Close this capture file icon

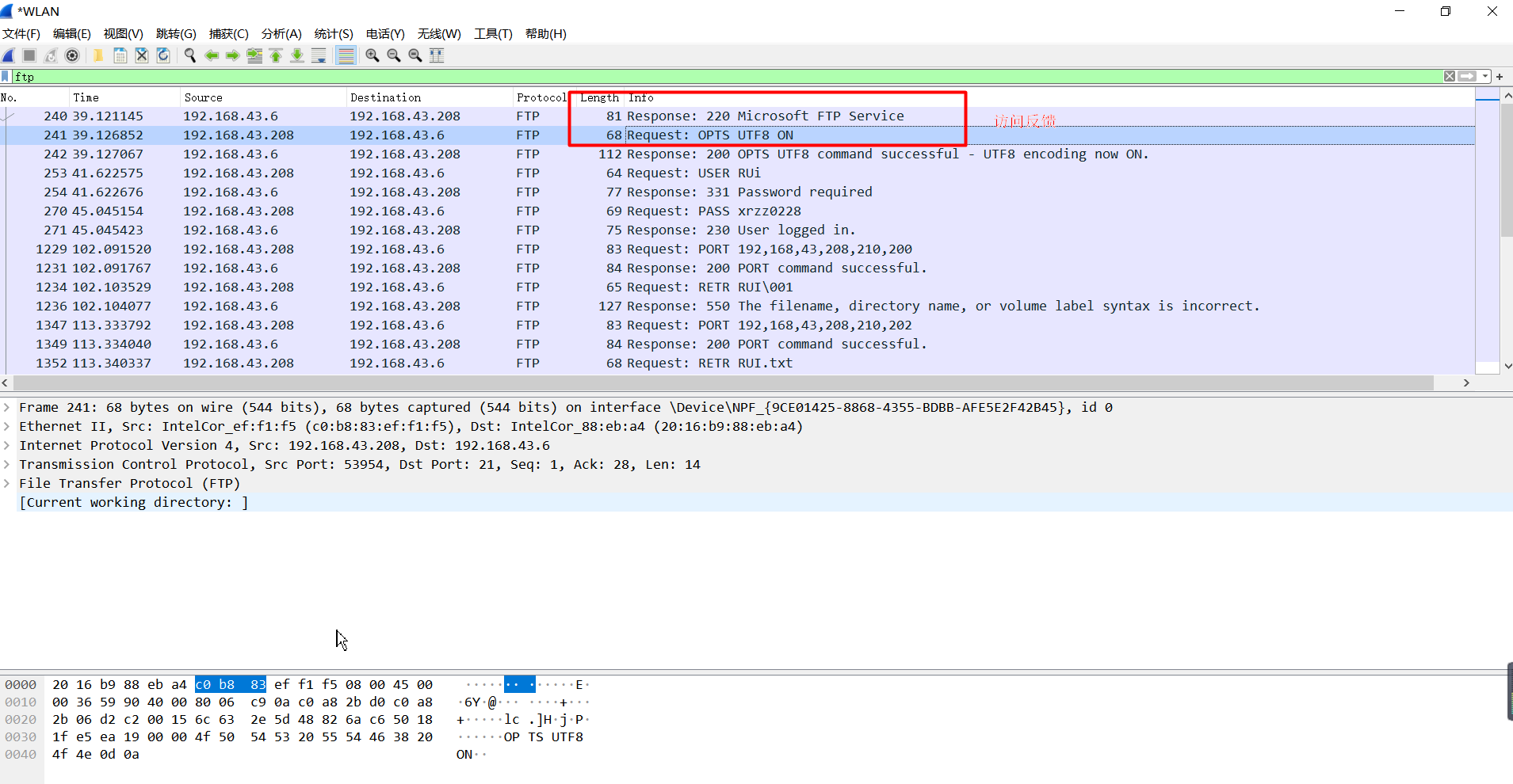(142, 55)
